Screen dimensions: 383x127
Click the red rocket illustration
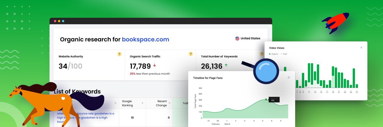click(335, 23)
